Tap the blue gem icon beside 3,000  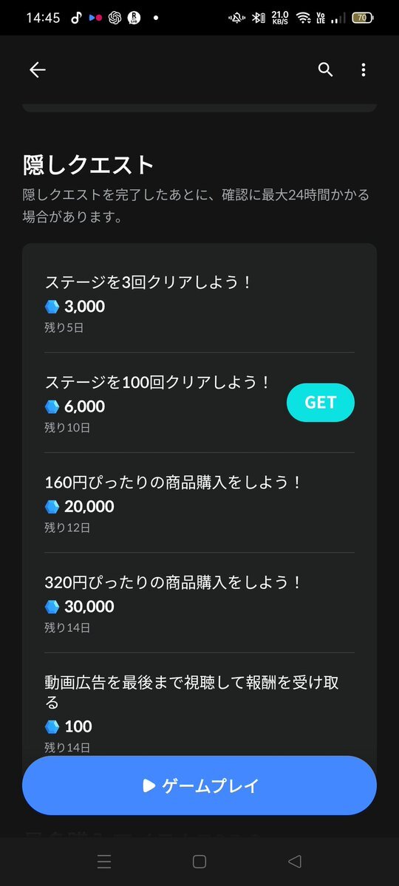coord(52,307)
